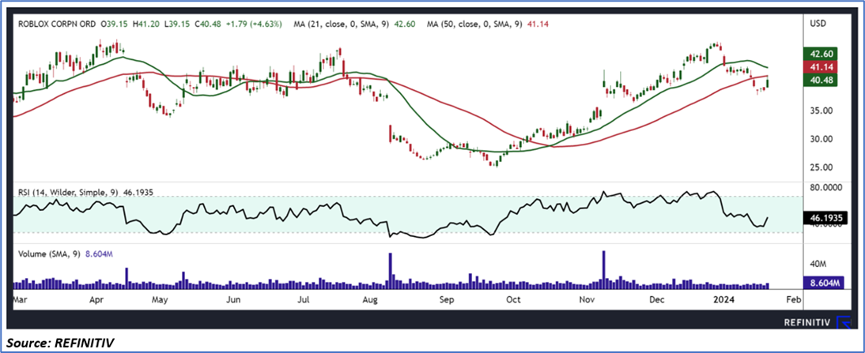The height and width of the screenshot is (353, 865).
Task: Click the Feb label on the time axis
Action: coord(792,299)
